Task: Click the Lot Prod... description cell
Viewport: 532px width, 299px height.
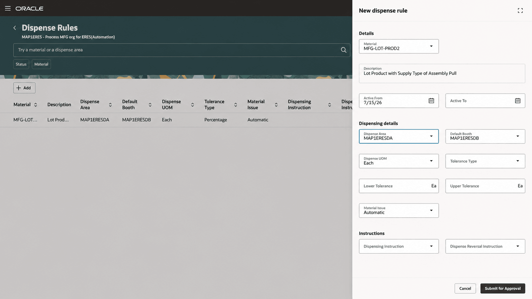Action: (58, 120)
